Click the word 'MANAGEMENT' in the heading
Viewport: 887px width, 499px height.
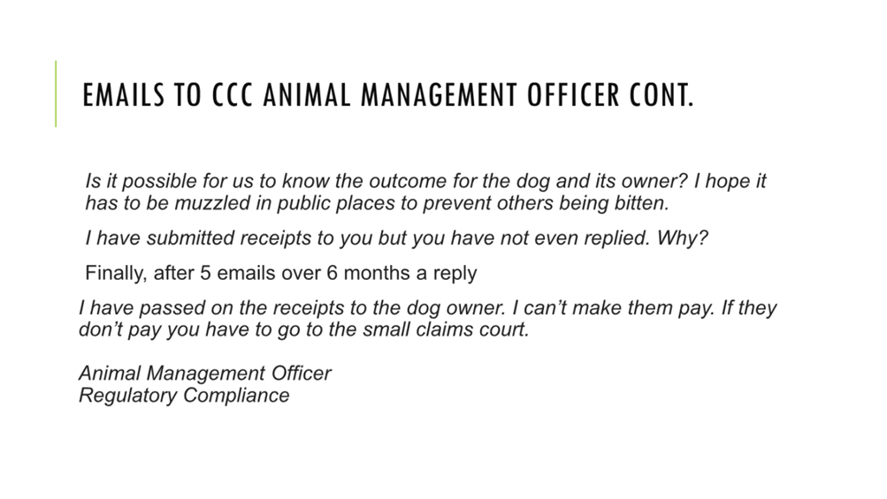[x=439, y=95]
